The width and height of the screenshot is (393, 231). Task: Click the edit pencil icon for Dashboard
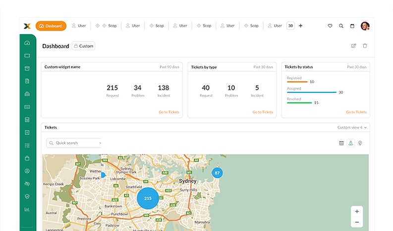pyautogui.click(x=353, y=46)
